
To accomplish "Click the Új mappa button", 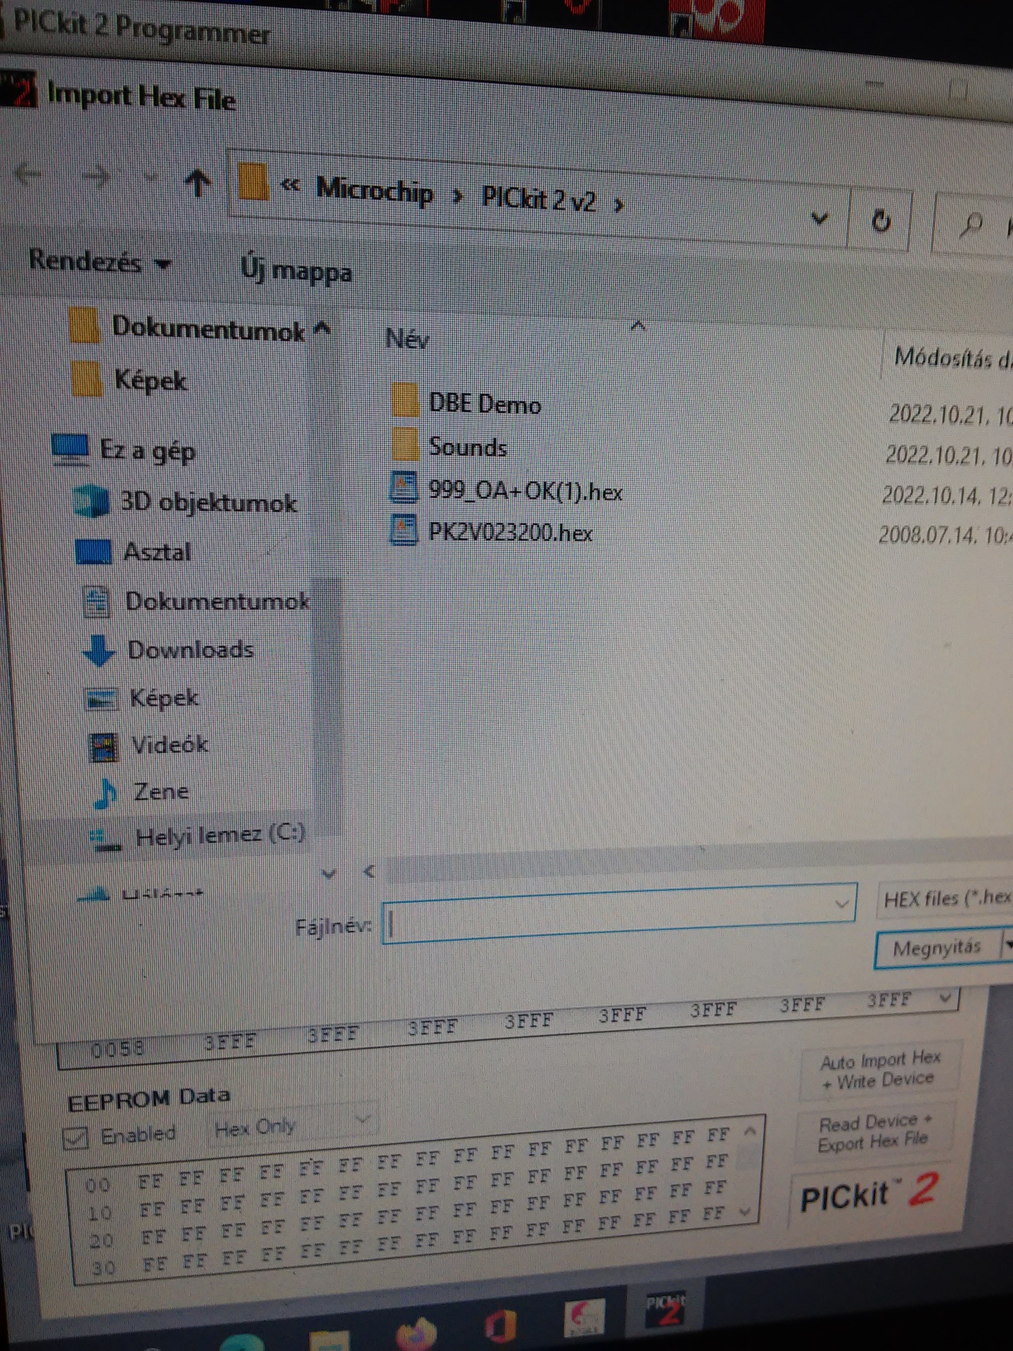I will pyautogui.click(x=296, y=270).
